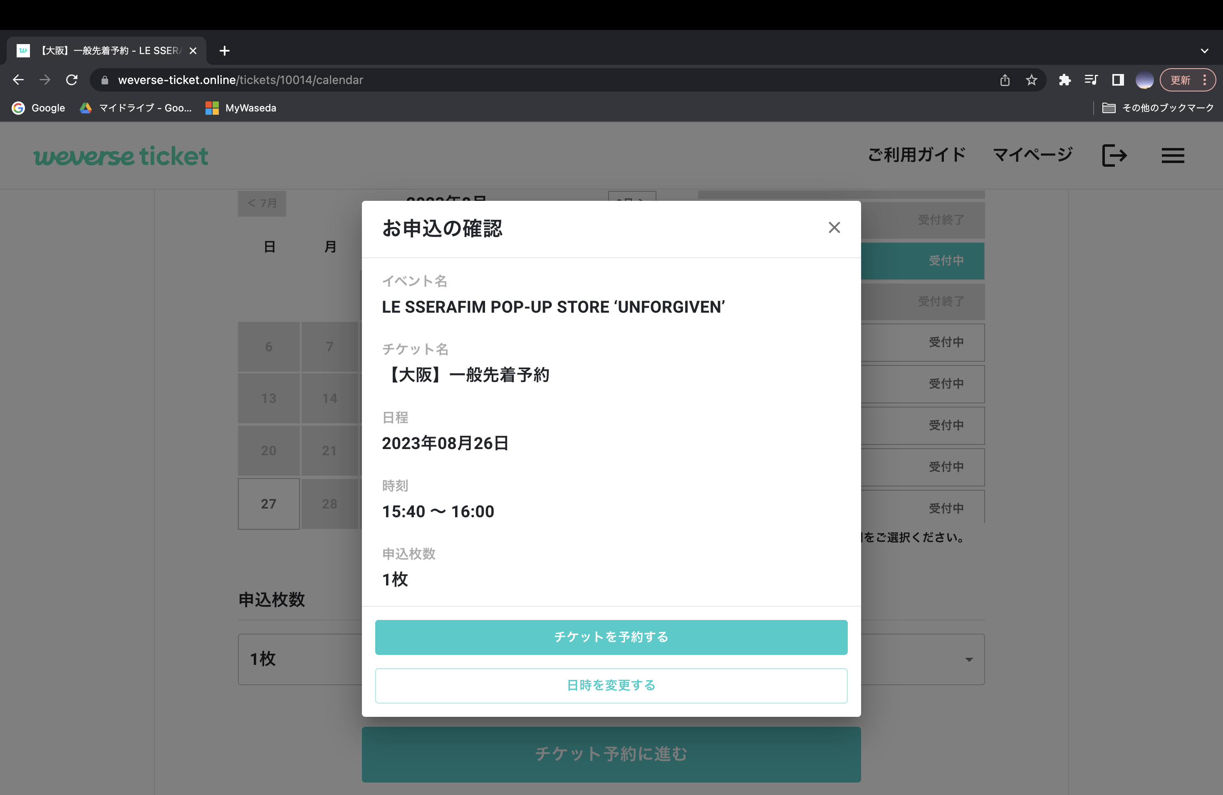Click the チケットを予約する button
Viewport: 1223px width, 795px height.
611,637
